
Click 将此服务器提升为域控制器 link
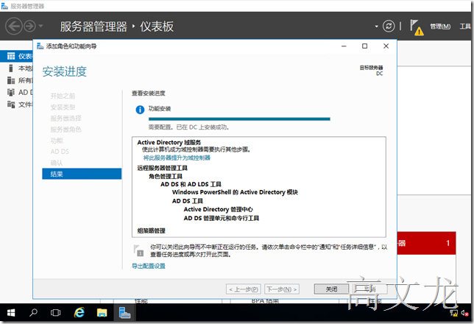(177, 158)
